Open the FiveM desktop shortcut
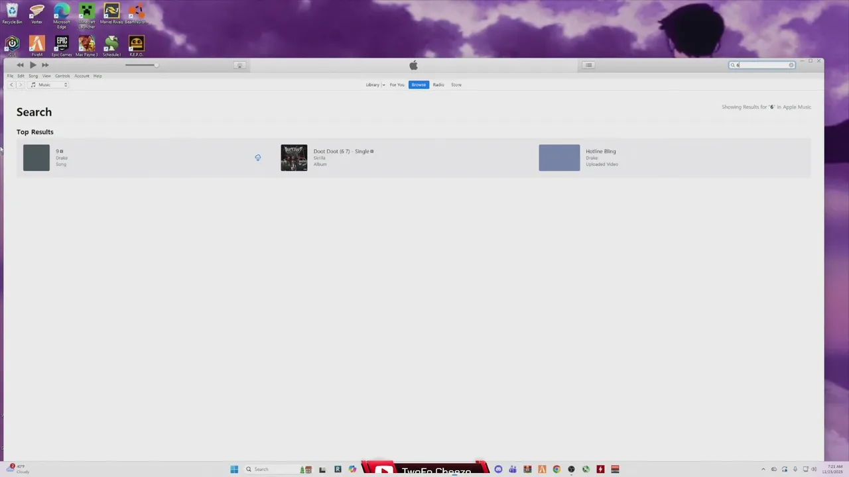The image size is (849, 477). 36,46
